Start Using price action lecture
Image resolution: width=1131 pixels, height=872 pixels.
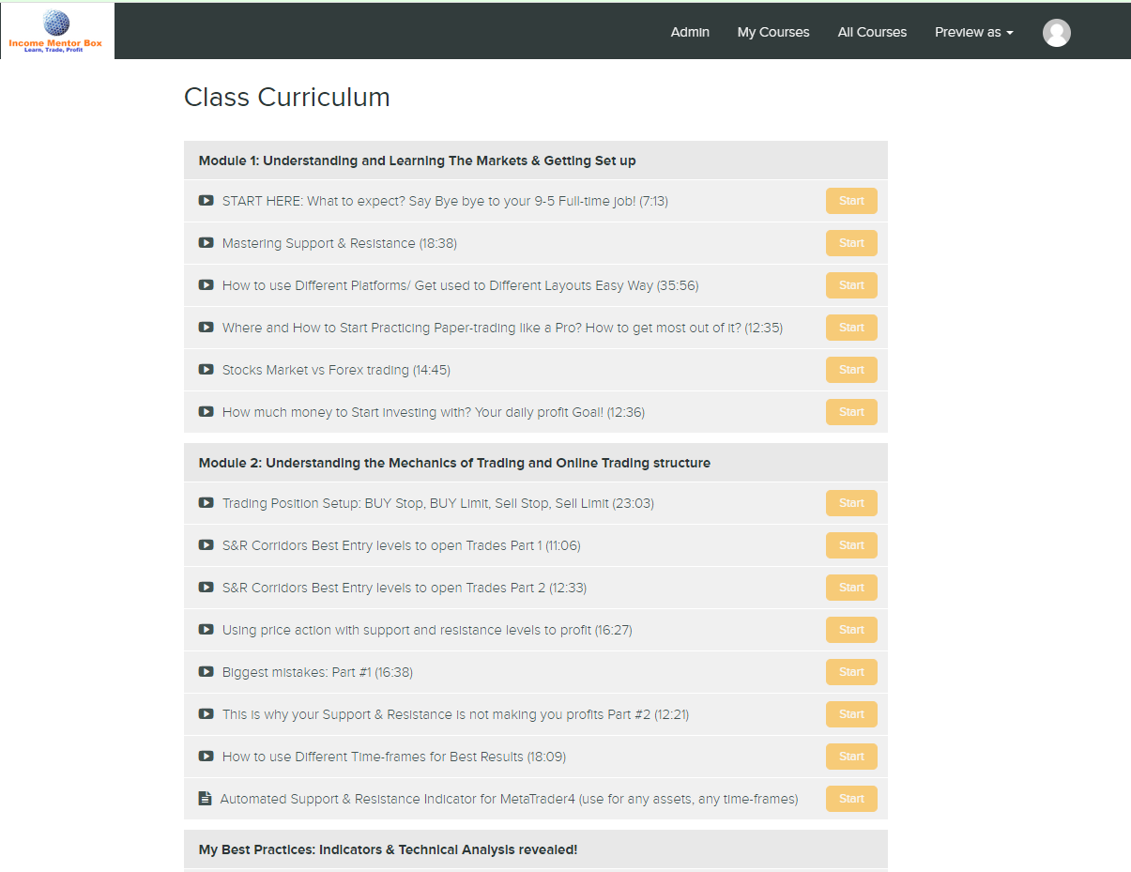click(x=851, y=630)
